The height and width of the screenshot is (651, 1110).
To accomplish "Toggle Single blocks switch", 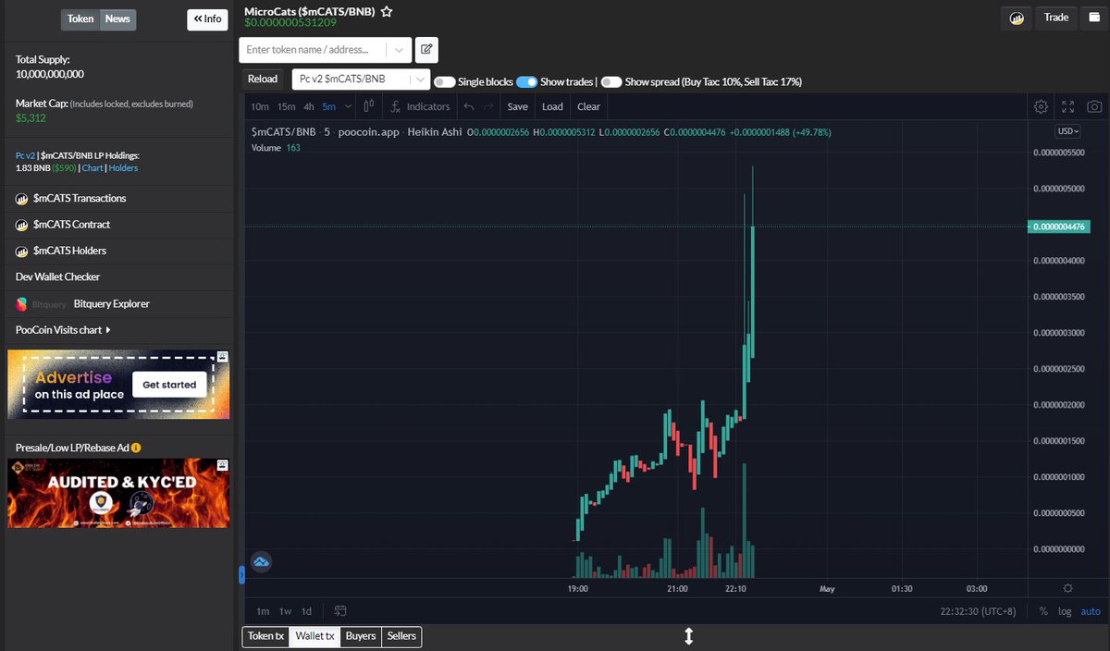I will point(445,81).
